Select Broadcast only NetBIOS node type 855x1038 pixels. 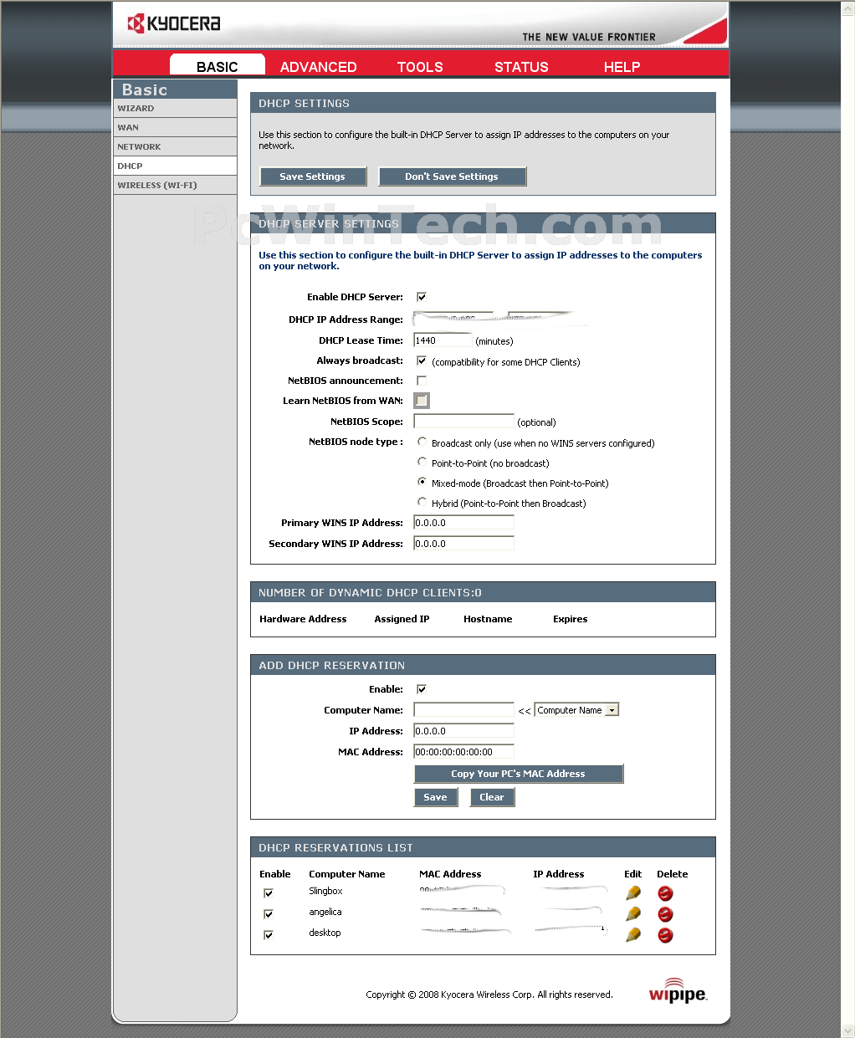(422, 442)
